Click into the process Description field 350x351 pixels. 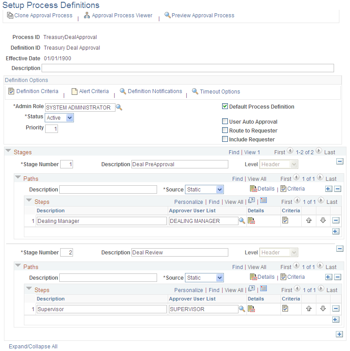pos(188,68)
